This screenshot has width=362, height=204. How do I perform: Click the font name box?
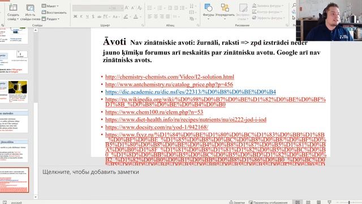click(x=92, y=8)
